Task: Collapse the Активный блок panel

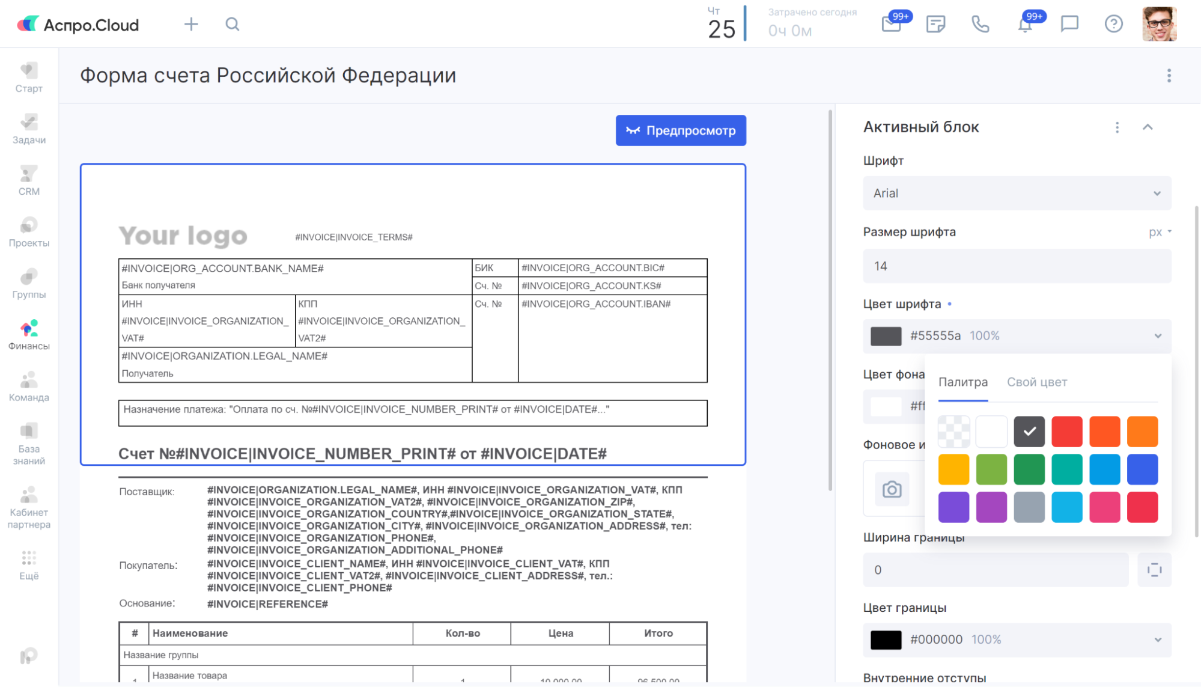Action: click(1148, 127)
